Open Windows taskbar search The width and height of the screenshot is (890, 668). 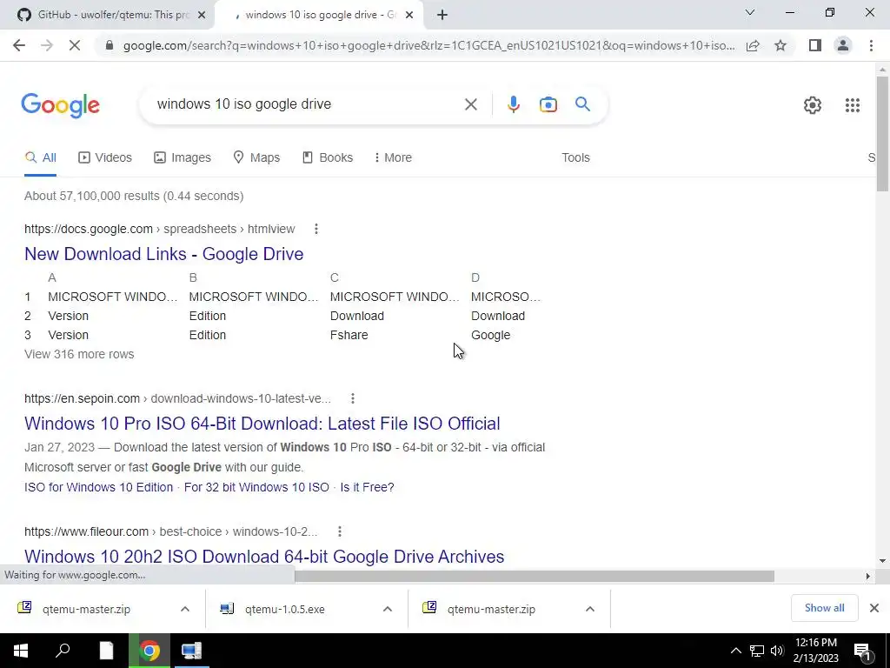point(63,651)
